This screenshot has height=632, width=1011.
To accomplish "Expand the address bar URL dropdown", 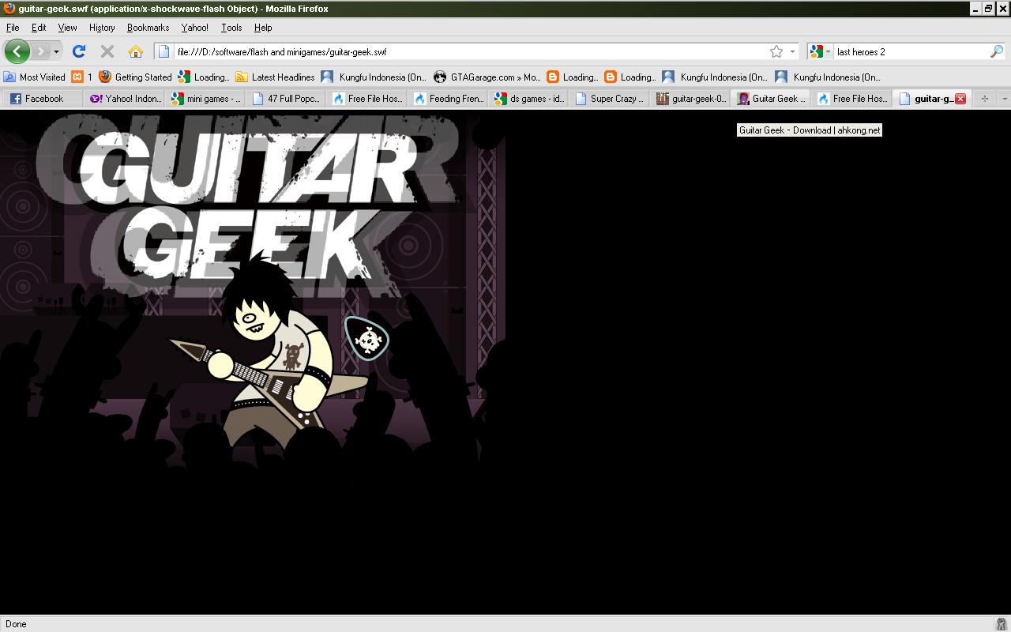I will 792,51.
